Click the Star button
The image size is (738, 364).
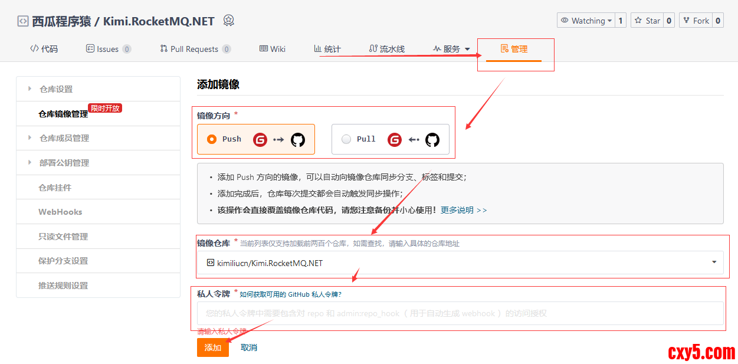(647, 21)
